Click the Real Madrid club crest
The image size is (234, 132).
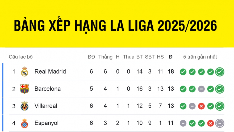(24, 72)
